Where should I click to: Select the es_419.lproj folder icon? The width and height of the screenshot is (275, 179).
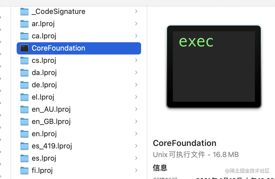tap(24, 146)
